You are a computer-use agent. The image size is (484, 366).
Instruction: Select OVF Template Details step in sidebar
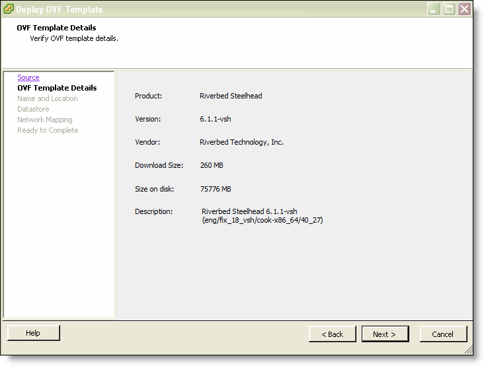pos(57,88)
